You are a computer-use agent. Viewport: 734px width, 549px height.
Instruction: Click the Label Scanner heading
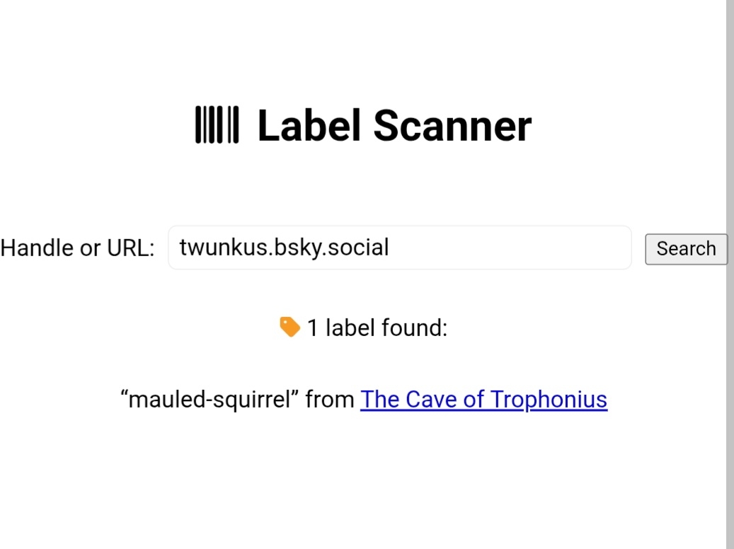pos(394,126)
